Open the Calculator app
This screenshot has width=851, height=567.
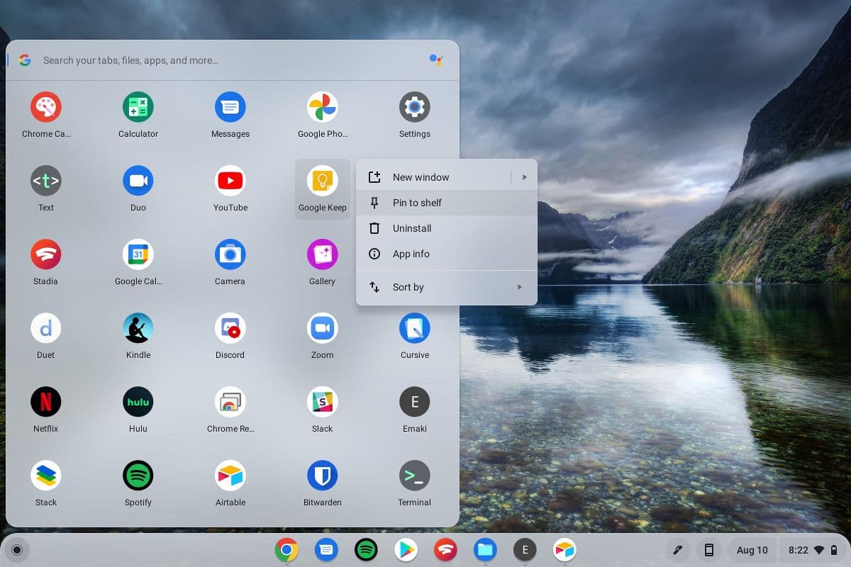(x=138, y=113)
